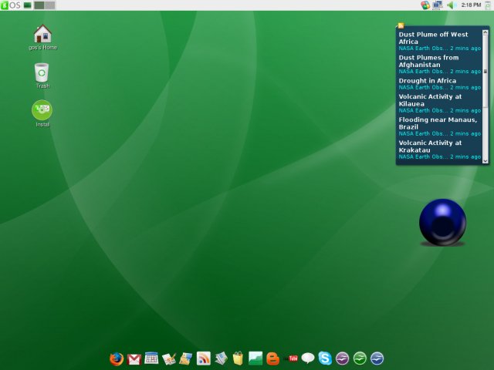Image resolution: width=494 pixels, height=370 pixels.
Task: Open the calendar dock icon
Action: [151, 358]
